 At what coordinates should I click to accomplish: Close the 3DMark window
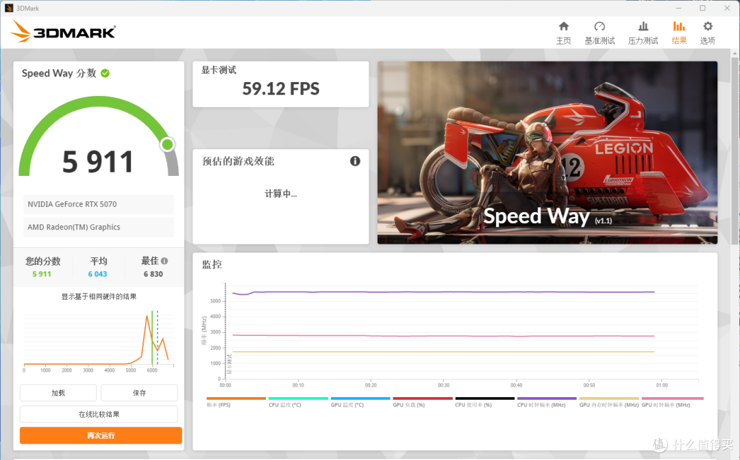pyautogui.click(x=727, y=8)
